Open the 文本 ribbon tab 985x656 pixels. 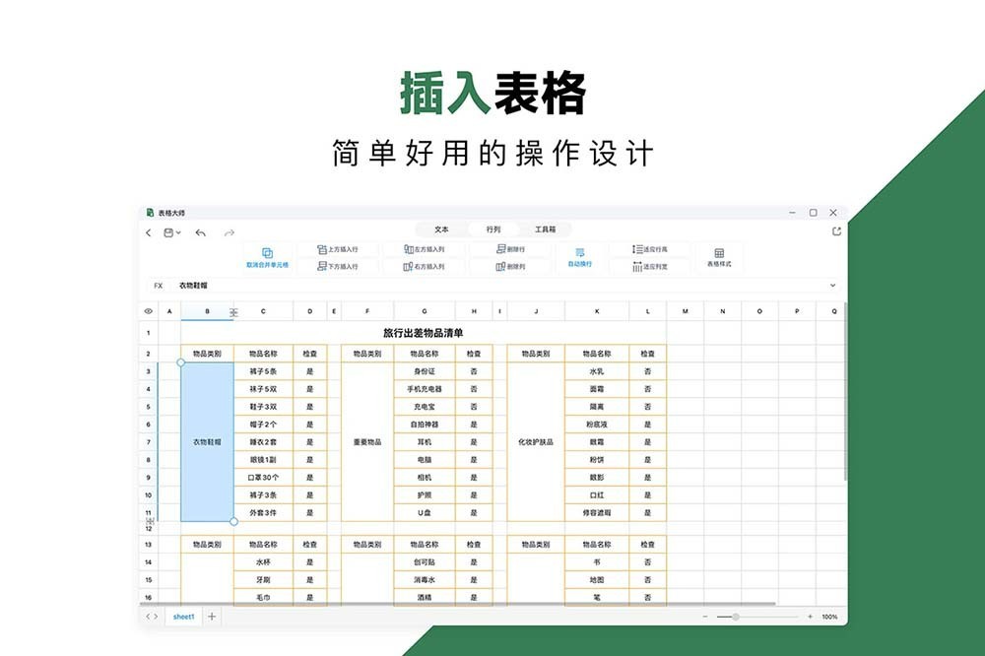coord(442,229)
